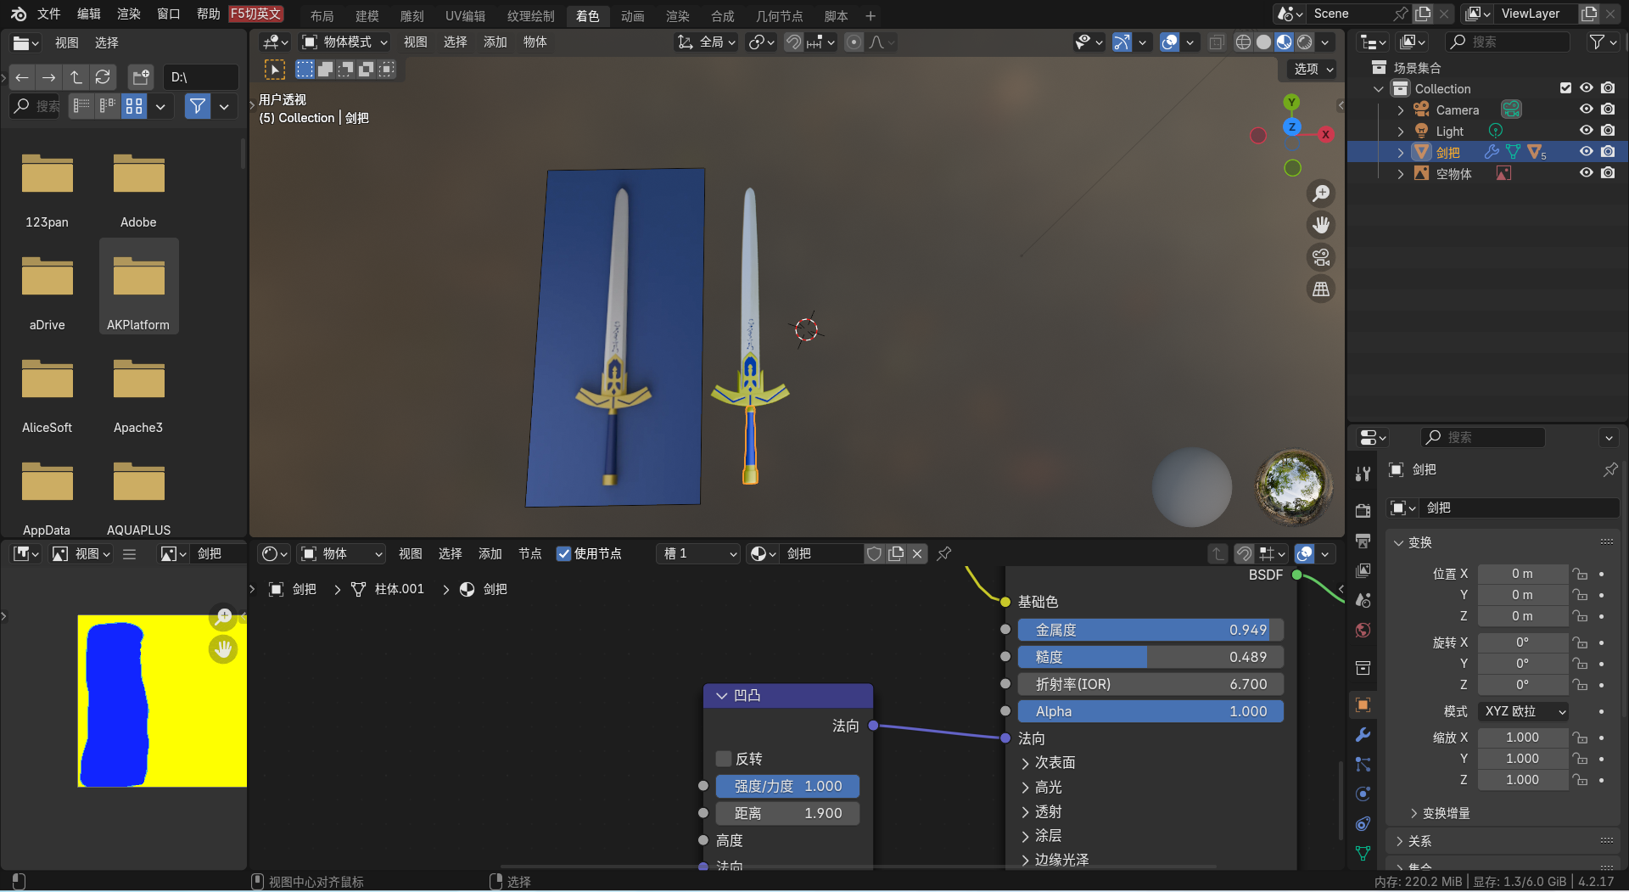Disable render visibility for the Camera object

pos(1608,109)
